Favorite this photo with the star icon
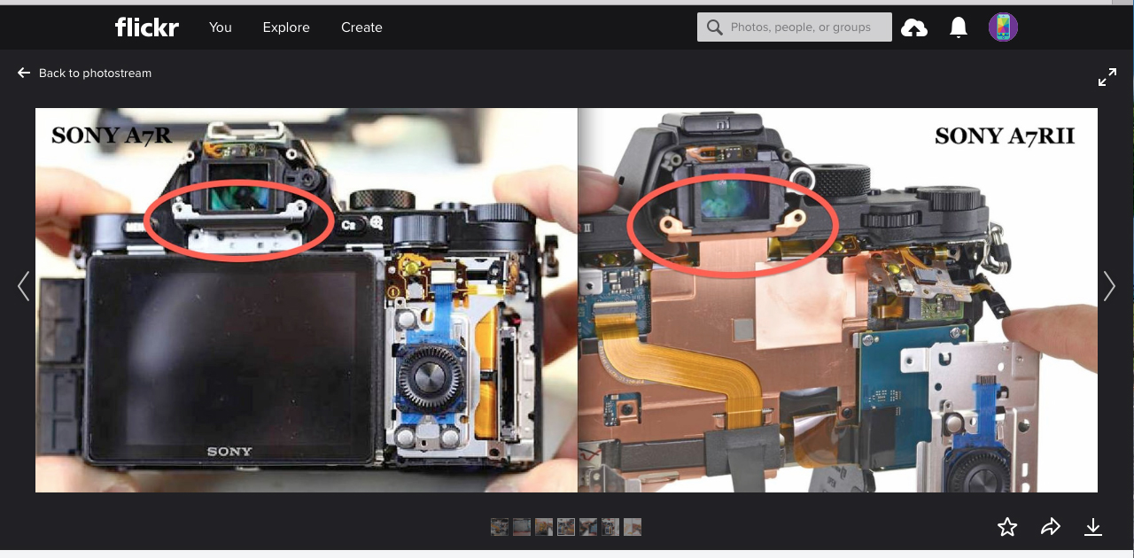Image resolution: width=1134 pixels, height=558 pixels. tap(1007, 528)
